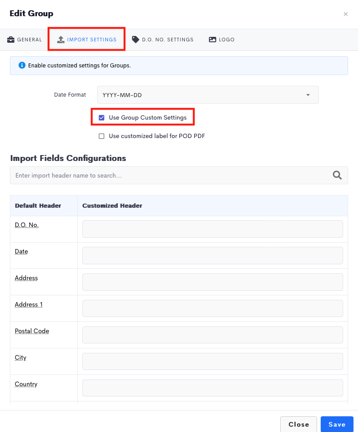Click the image icon beside Logo
The height and width of the screenshot is (432, 358).
(212, 40)
